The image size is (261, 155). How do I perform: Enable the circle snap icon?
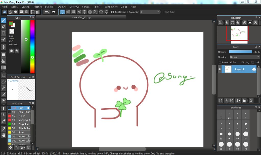coord(90,12)
